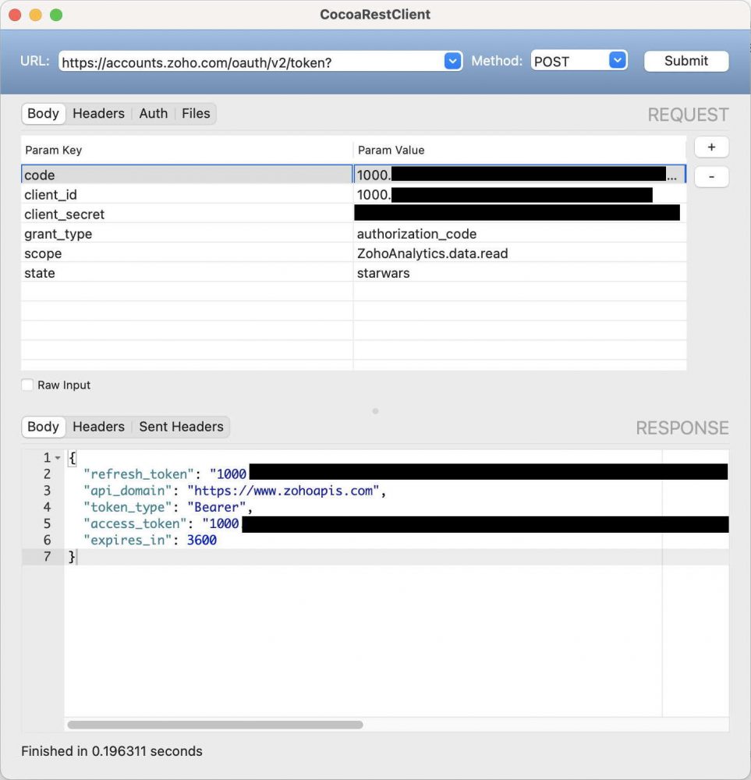Switch to the Files tab

coord(196,113)
